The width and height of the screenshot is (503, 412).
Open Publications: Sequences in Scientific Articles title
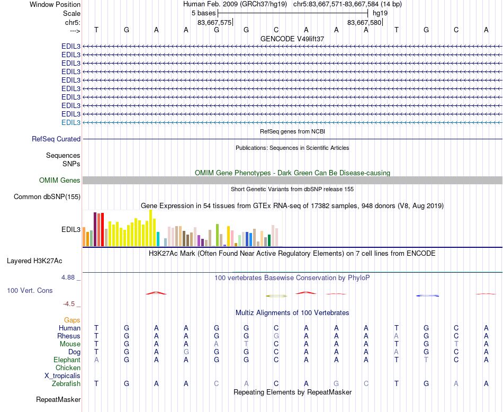(292, 148)
